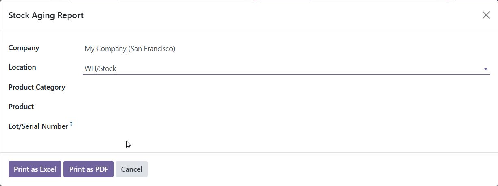Expand the Location dropdown arrow
The height and width of the screenshot is (186, 498).
point(485,69)
